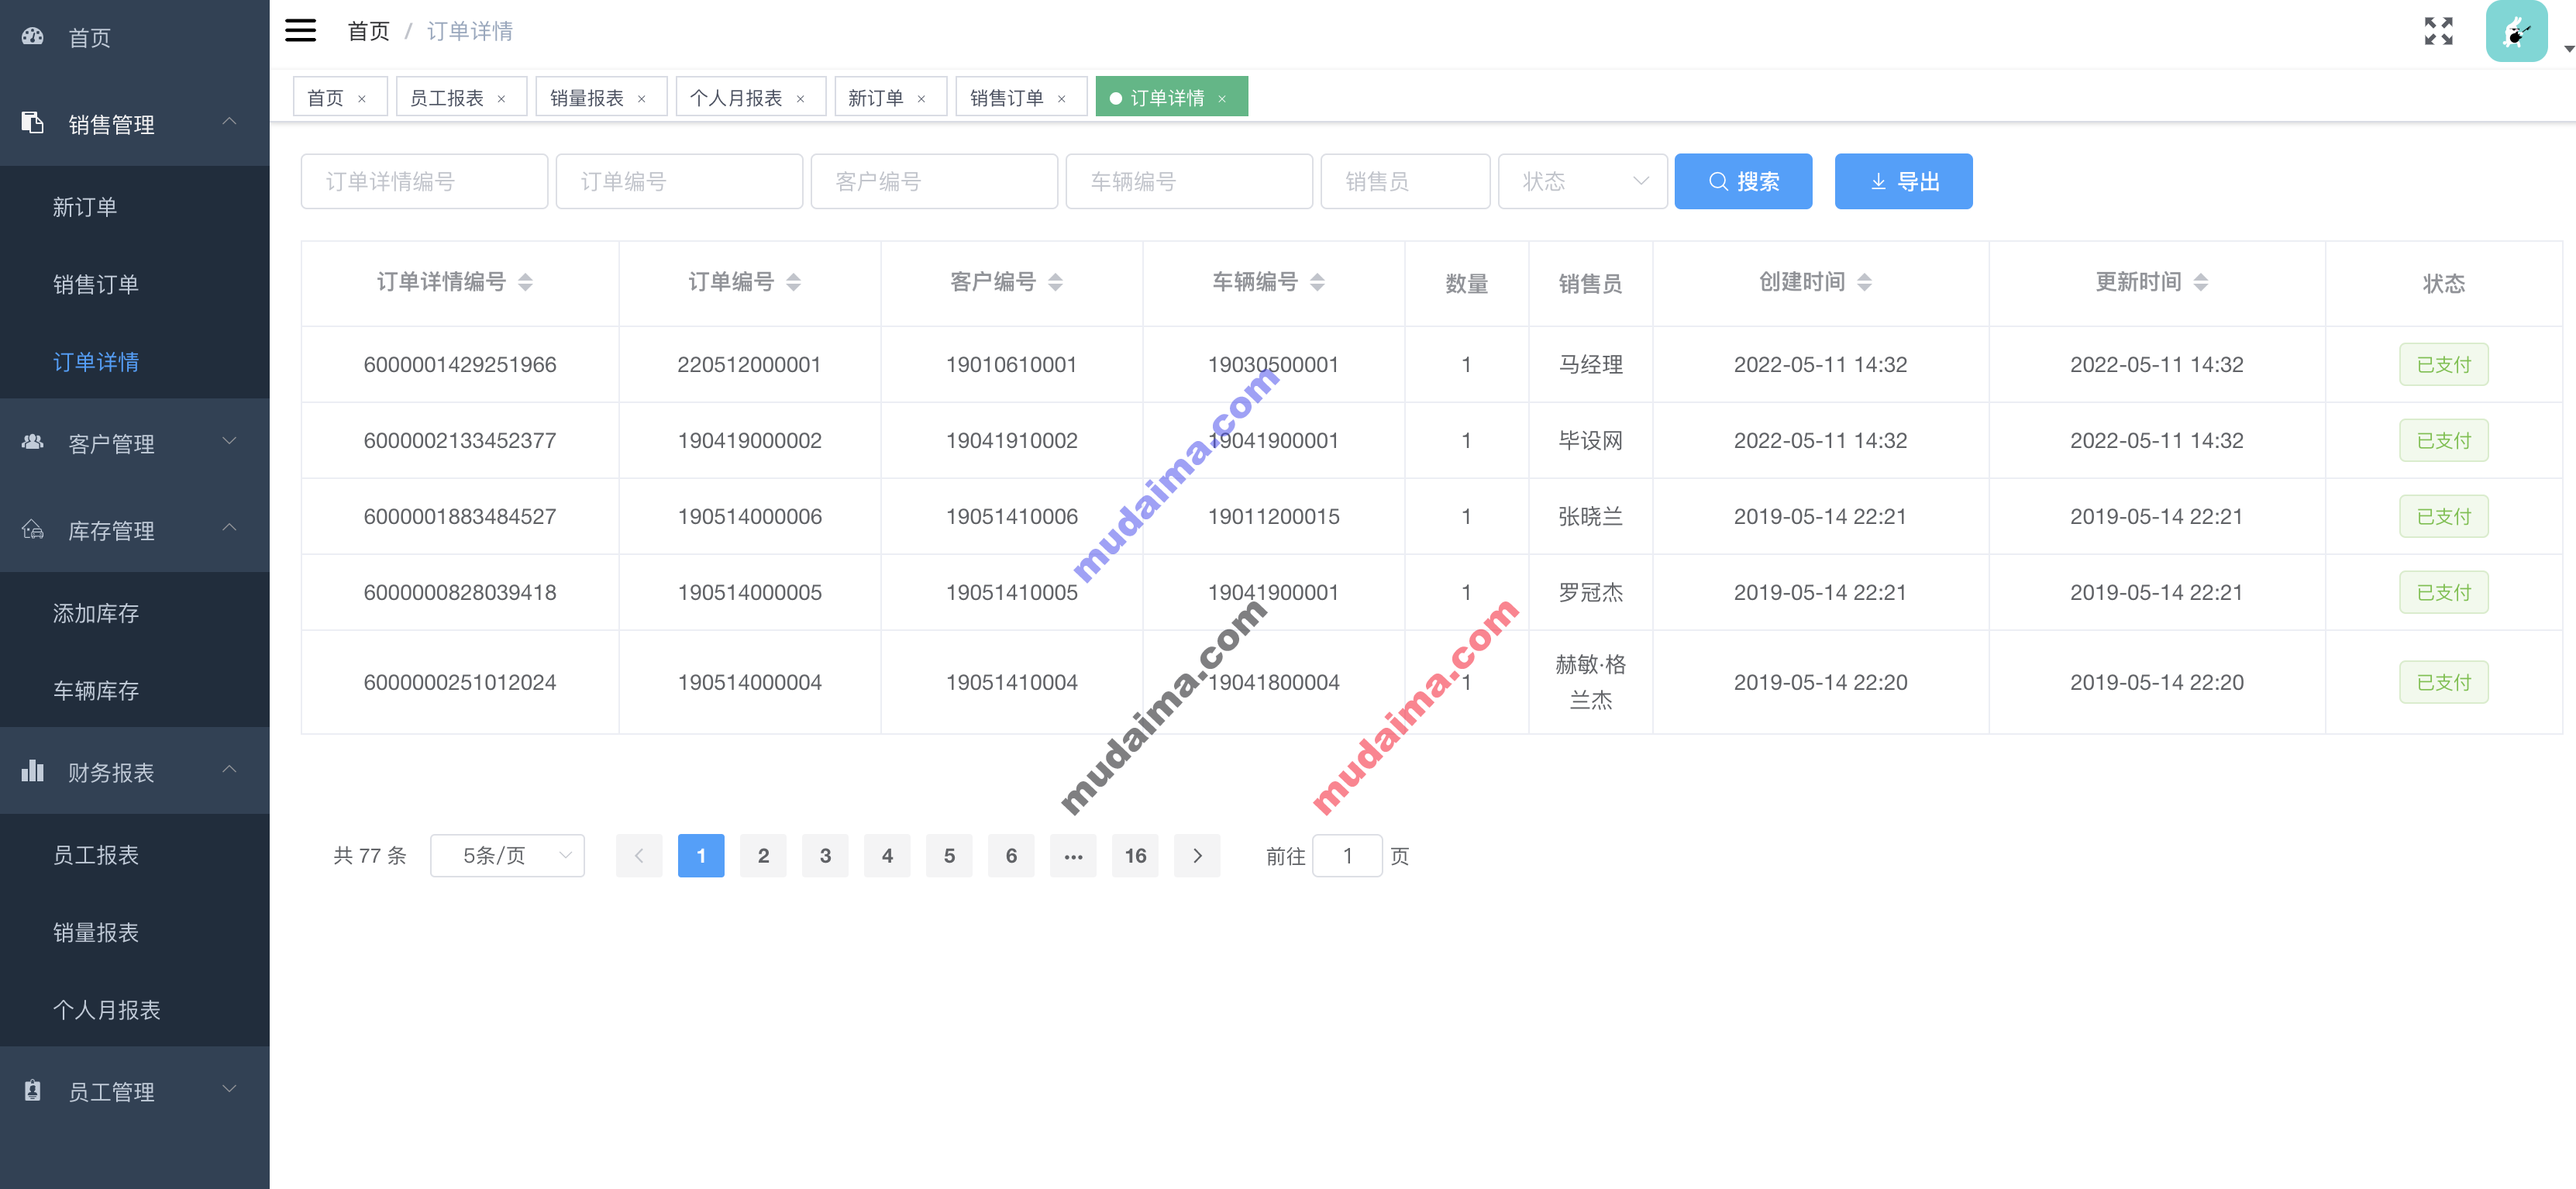
Task: Focus the 销售员 input field
Action: pos(1405,181)
